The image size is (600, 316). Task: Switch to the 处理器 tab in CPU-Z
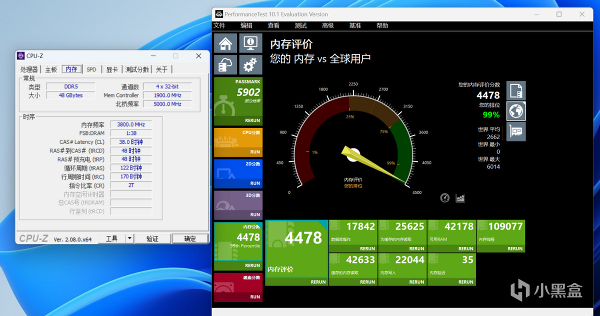(x=29, y=69)
